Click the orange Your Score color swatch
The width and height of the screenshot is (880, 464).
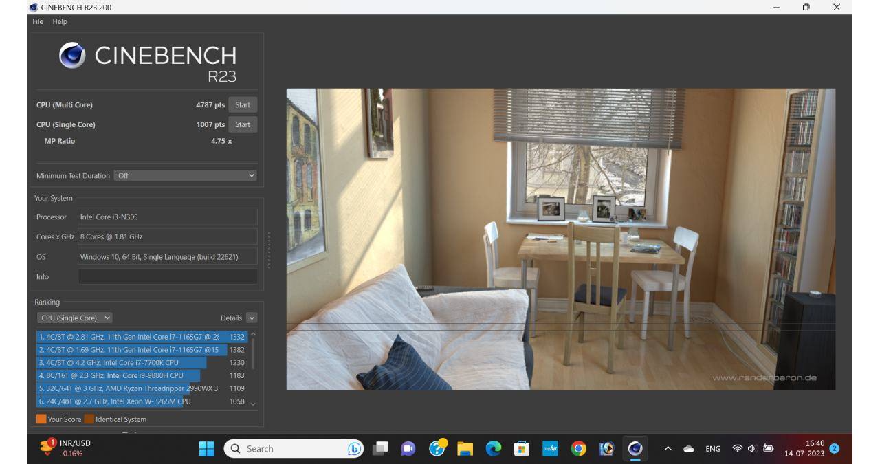(41, 419)
